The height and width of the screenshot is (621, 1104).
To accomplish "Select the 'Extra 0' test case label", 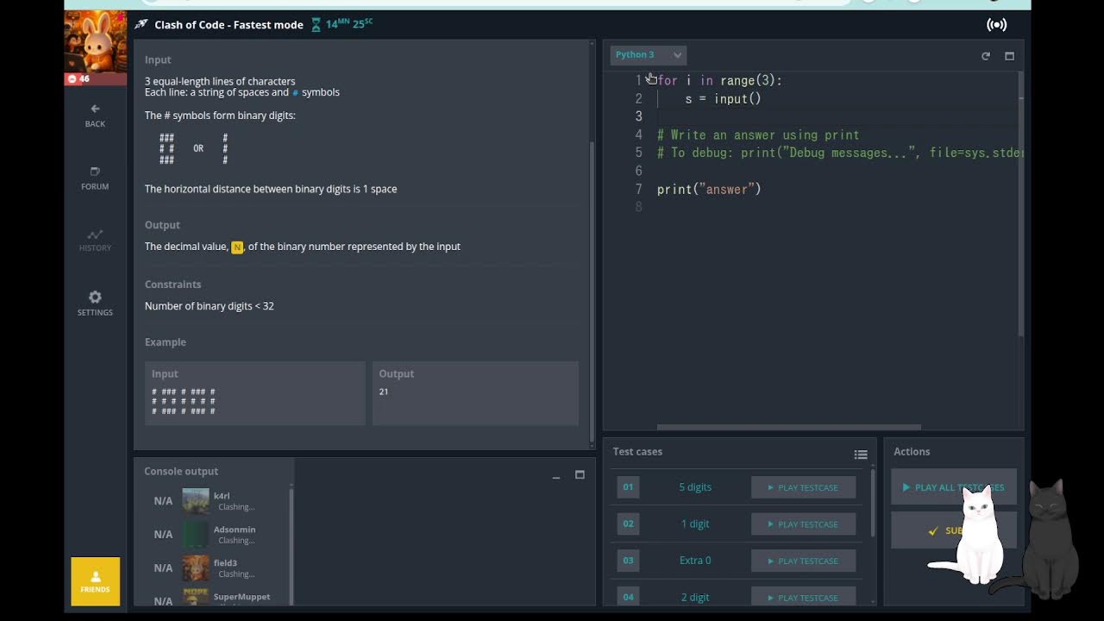I will [695, 561].
